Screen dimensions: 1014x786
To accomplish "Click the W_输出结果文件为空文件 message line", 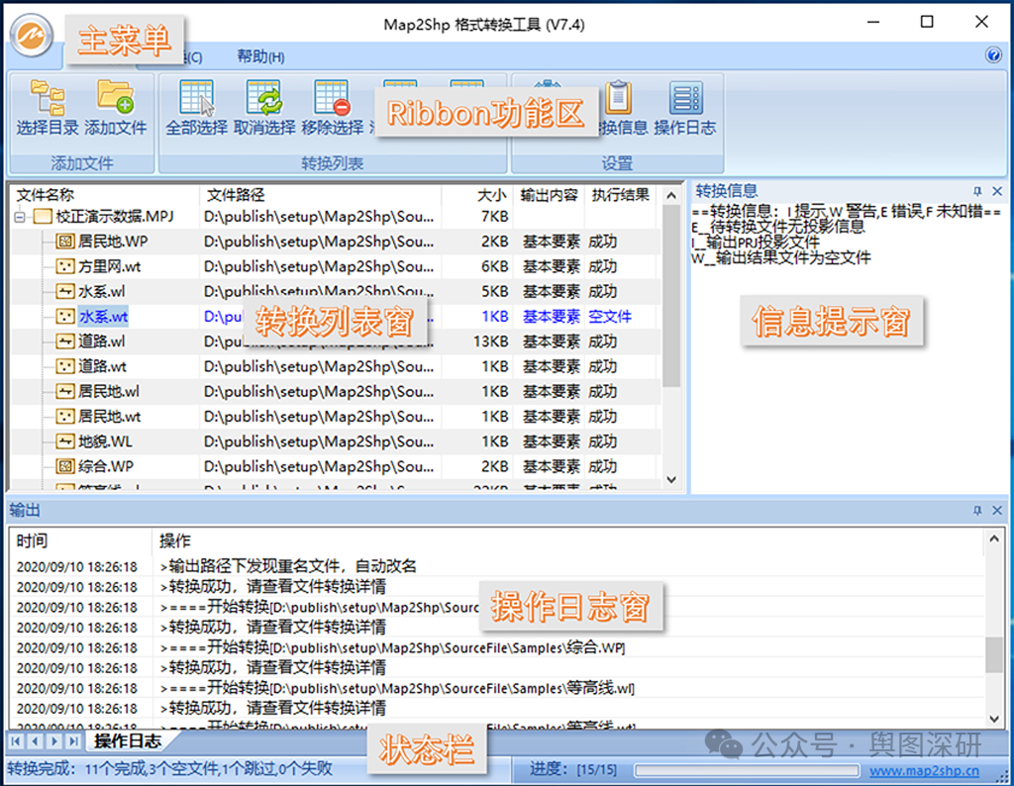I will pos(780,258).
